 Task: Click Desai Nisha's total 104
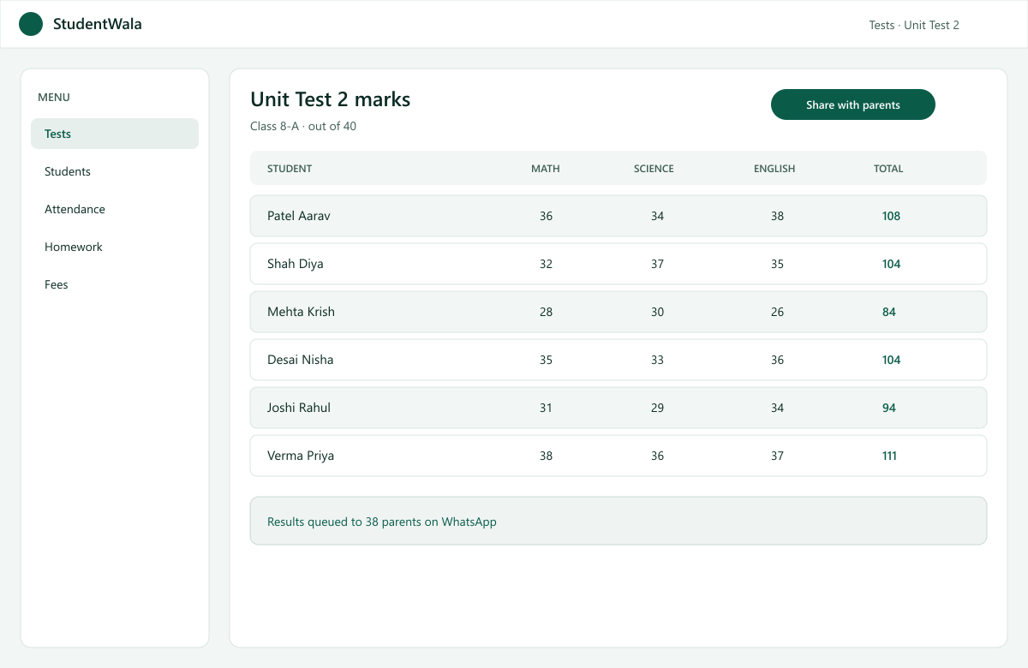(x=892, y=360)
